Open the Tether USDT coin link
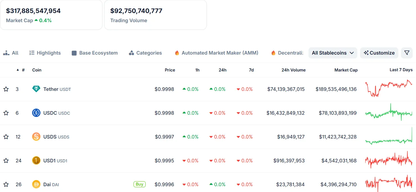The height and width of the screenshot is (192, 416). (57, 89)
